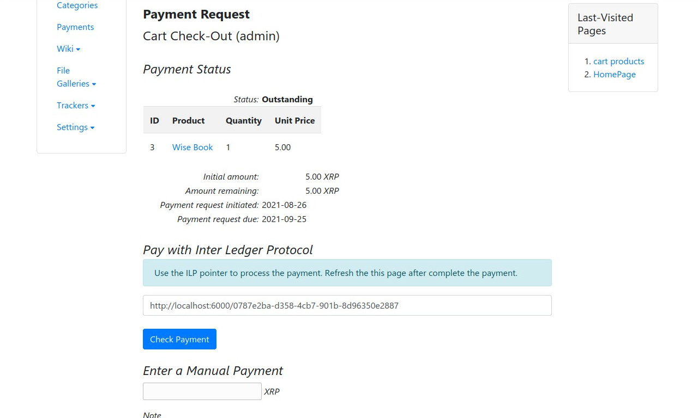Screen dimensions: 698x418
Task: Open the Settings dropdown menu
Action: pyautogui.click(x=75, y=127)
